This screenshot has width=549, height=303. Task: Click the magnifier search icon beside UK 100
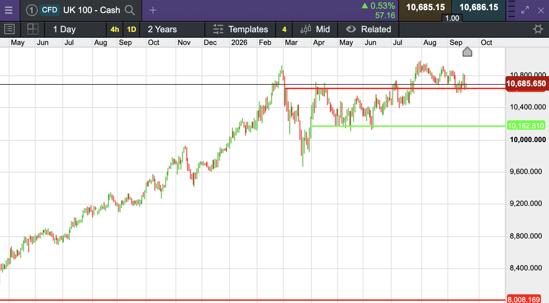click(130, 10)
